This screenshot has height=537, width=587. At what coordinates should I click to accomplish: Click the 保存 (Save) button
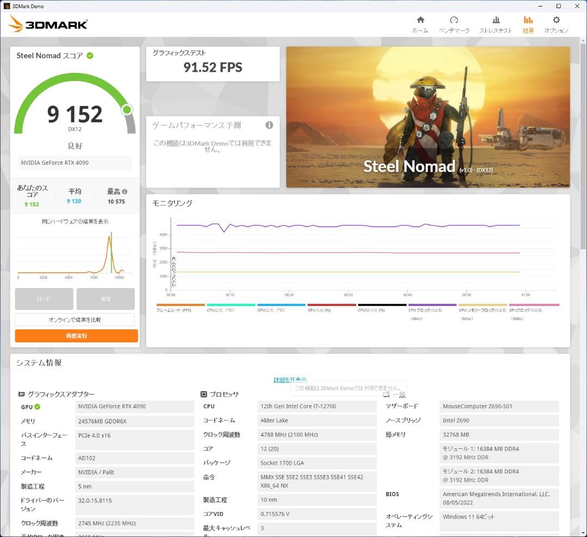pyautogui.click(x=105, y=299)
